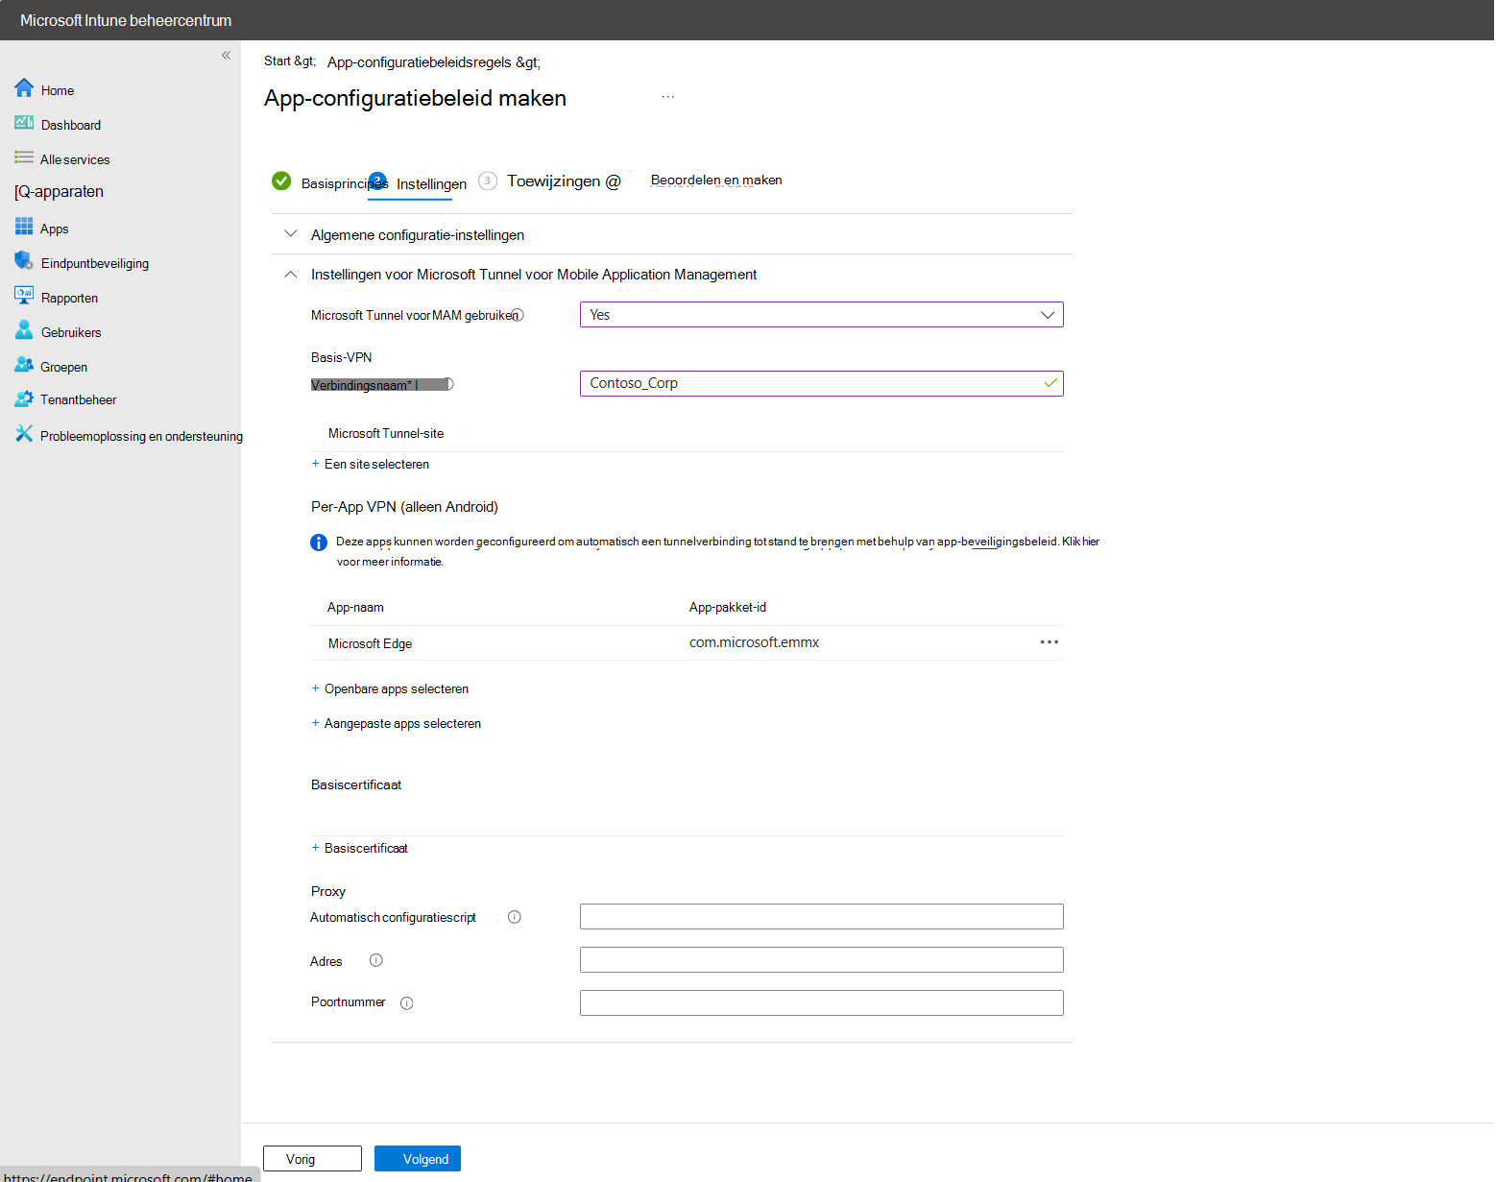The height and width of the screenshot is (1182, 1496).
Task: Select Microsoft Edge app name cell
Action: (370, 643)
